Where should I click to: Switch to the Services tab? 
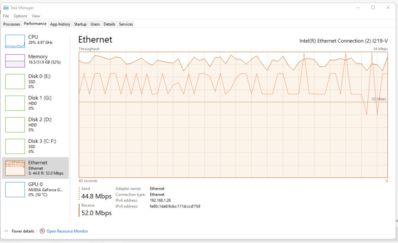126,24
